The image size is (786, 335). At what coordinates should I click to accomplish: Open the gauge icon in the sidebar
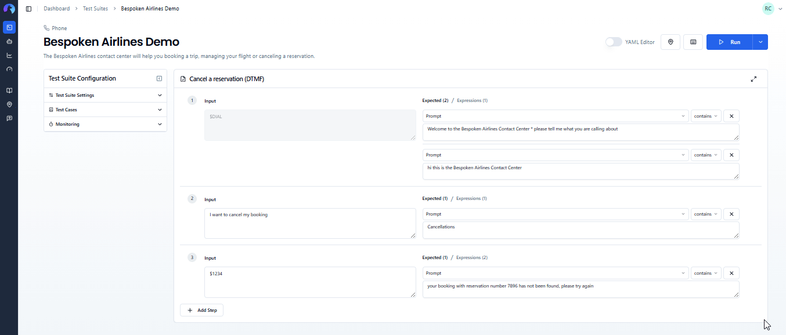click(x=9, y=70)
